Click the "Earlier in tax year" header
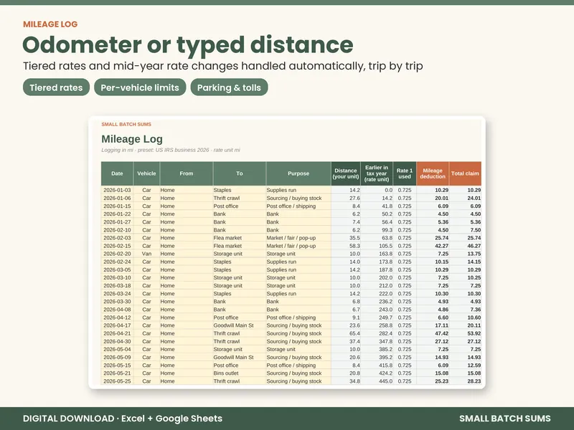 tap(377, 173)
